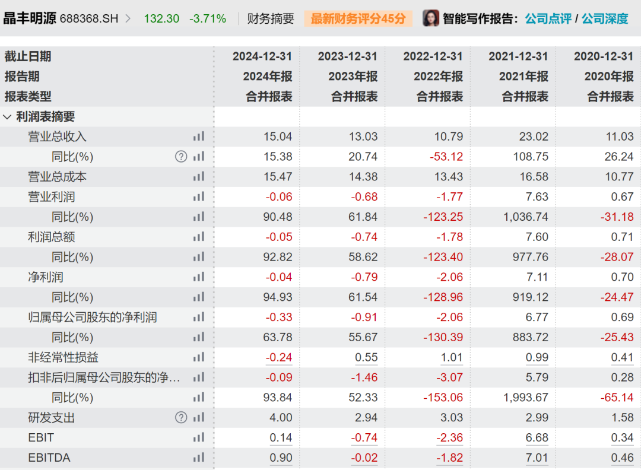Click the 晶丰明源 stock name

(x=30, y=18)
